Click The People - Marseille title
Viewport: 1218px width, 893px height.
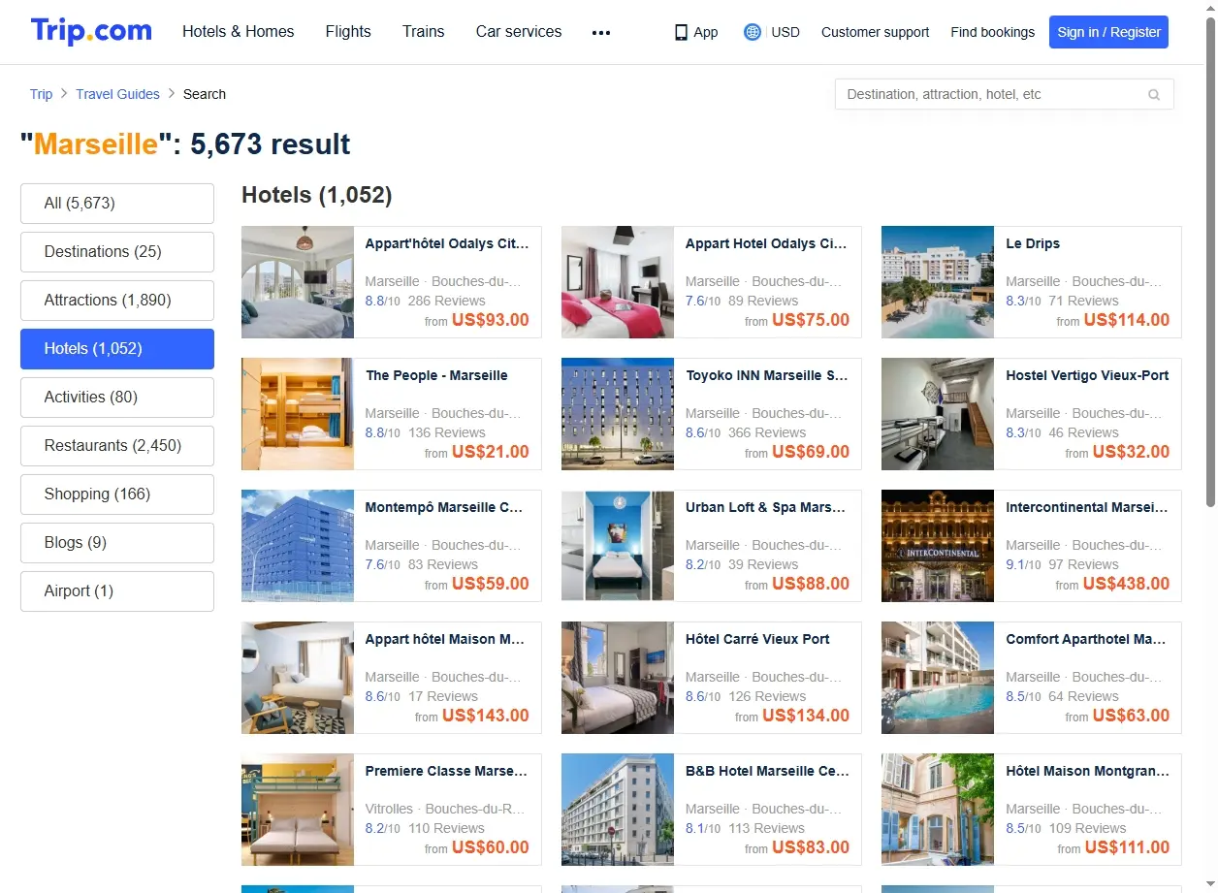click(436, 375)
